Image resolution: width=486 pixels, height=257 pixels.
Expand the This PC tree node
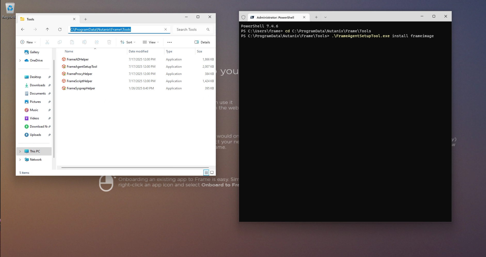click(x=20, y=151)
